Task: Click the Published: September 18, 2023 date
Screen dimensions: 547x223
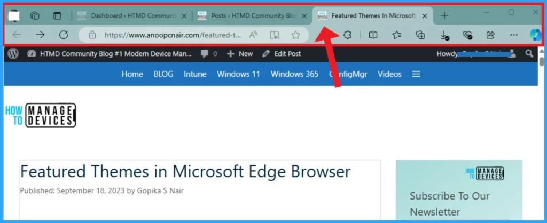Action: 72,190
